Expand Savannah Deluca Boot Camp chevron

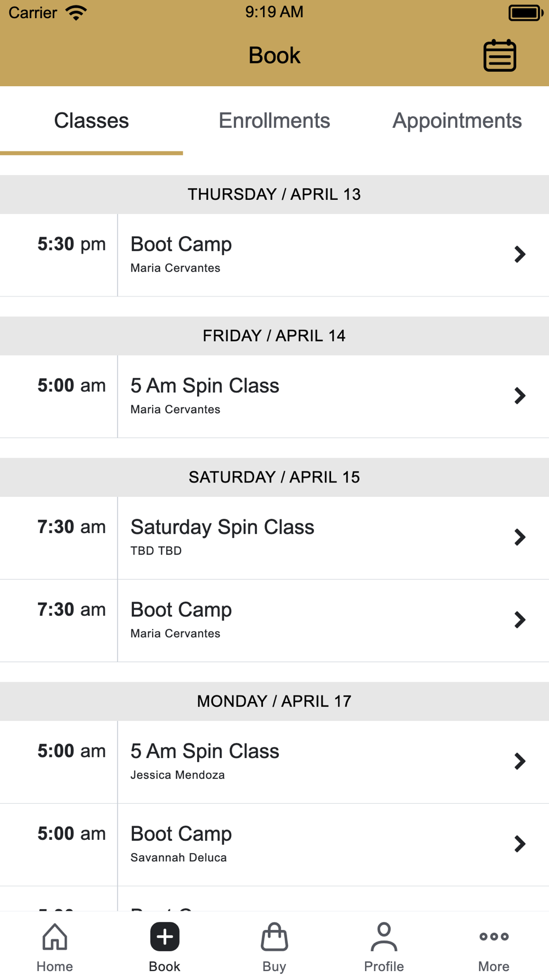point(519,844)
